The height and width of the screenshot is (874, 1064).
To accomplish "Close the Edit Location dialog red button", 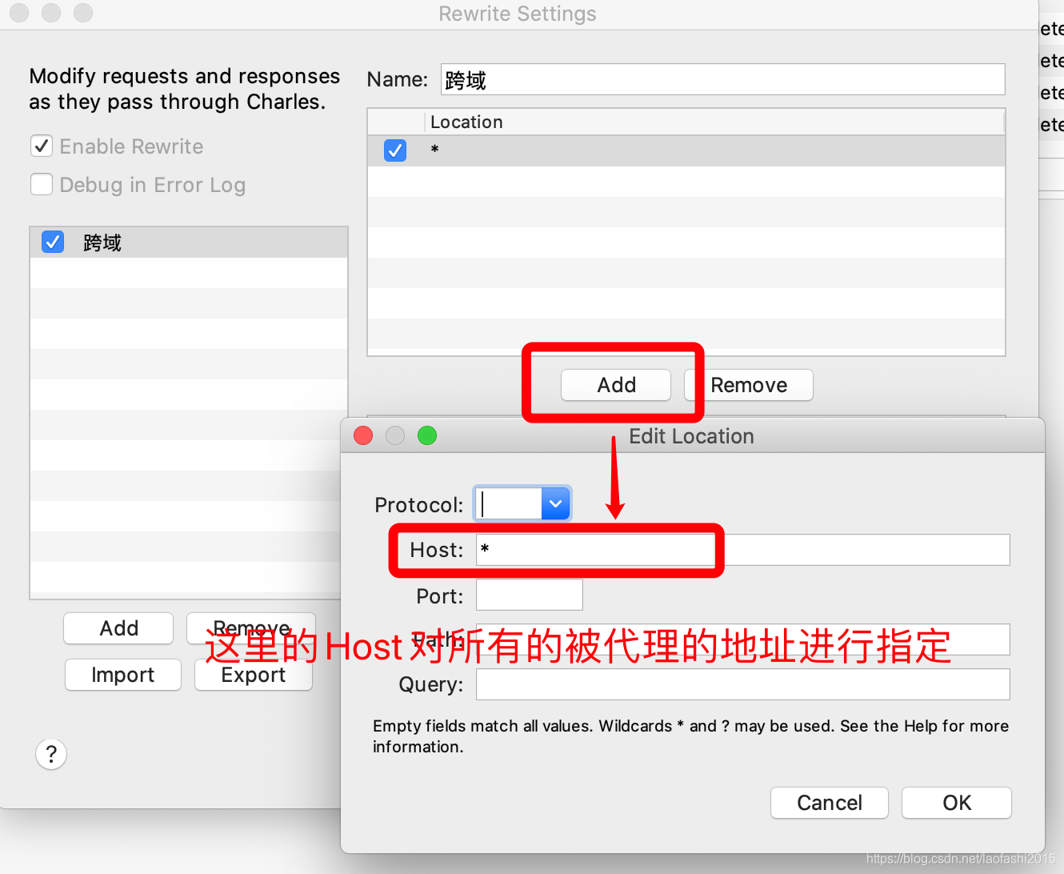I will (x=363, y=435).
